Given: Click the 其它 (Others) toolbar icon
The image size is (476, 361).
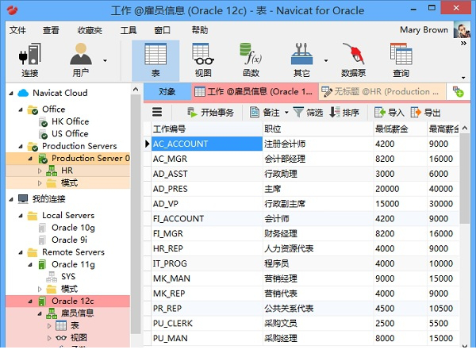Looking at the screenshot, I should pyautogui.click(x=301, y=60).
